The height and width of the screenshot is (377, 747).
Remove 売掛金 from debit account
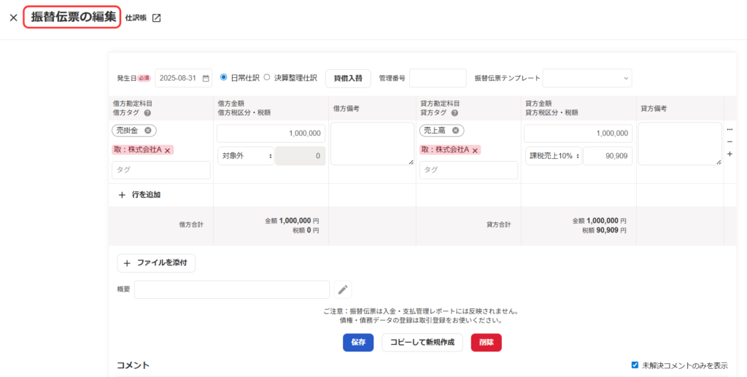point(148,131)
